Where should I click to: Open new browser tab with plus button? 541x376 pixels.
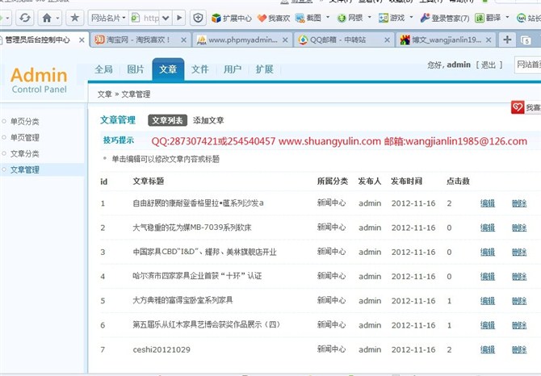507,39
